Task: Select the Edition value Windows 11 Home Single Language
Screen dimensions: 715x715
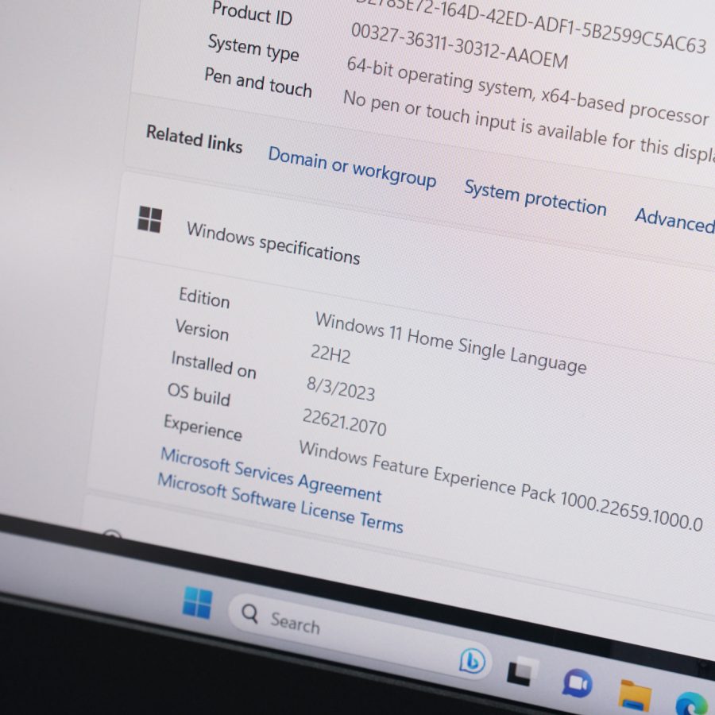Action: click(450, 342)
